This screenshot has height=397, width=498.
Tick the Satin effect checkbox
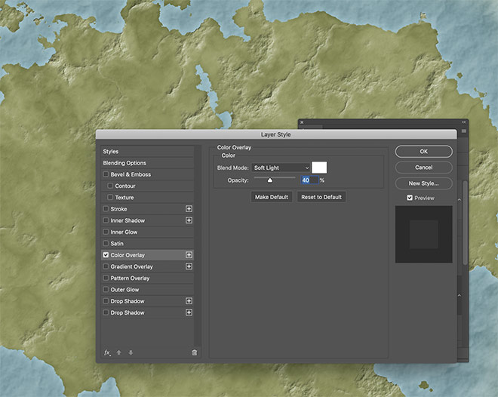point(106,244)
